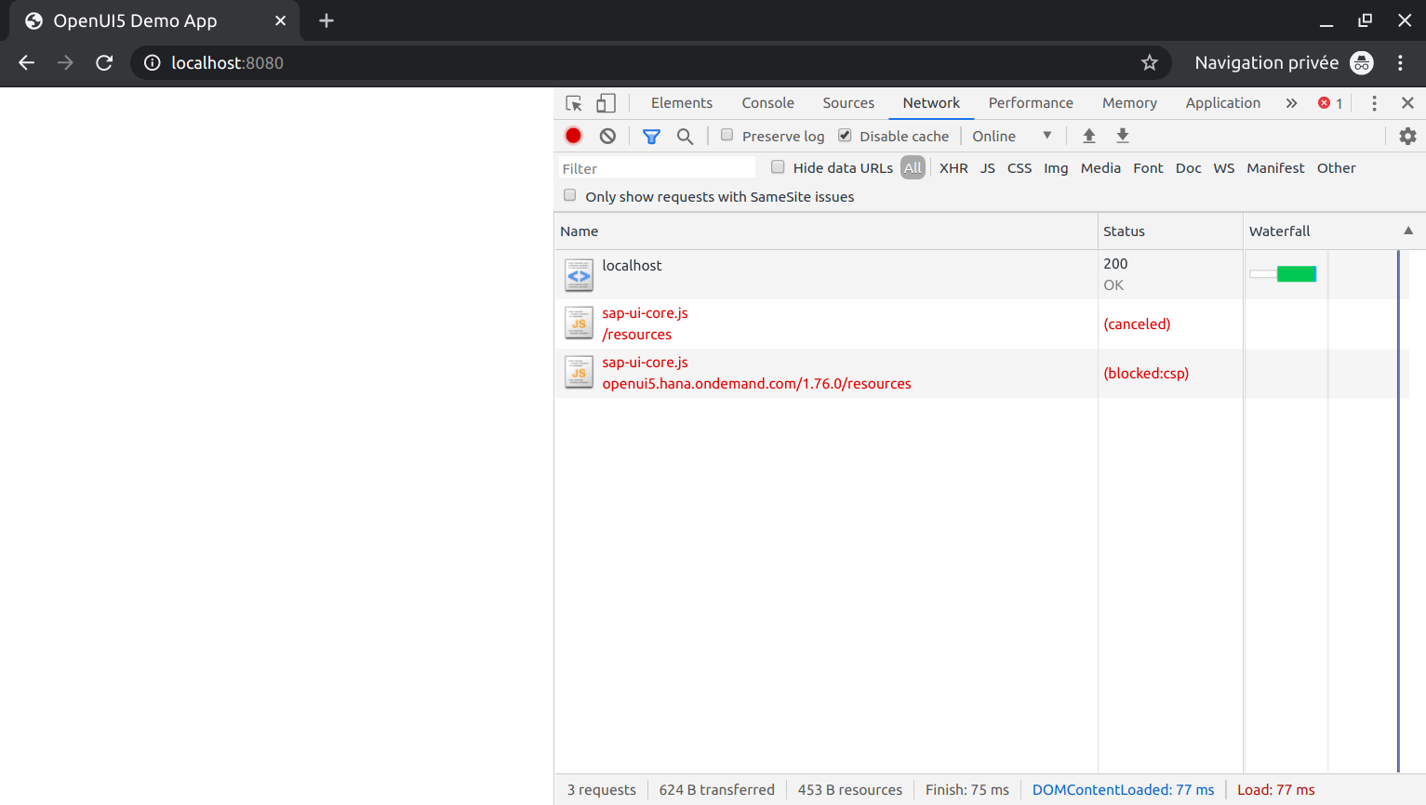The height and width of the screenshot is (805, 1426).
Task: Filter requests by Doc
Action: 1188,168
